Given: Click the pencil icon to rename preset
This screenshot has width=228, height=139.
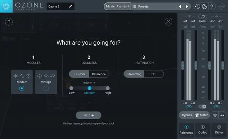Looking at the screenshot, I should pos(70,6).
